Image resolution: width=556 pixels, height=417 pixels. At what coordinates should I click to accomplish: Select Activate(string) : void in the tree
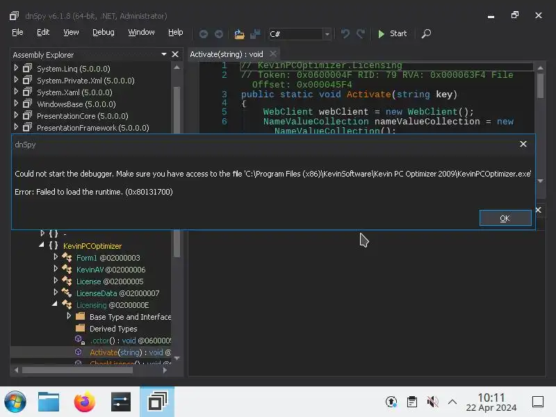point(131,352)
